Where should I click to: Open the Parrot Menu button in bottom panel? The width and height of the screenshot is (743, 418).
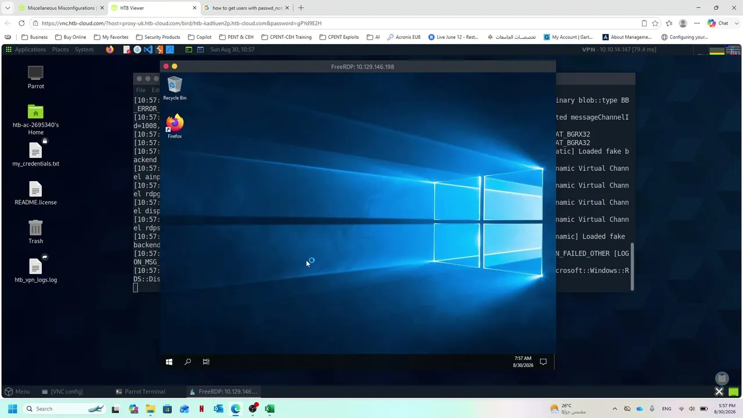pyautogui.click(x=17, y=391)
